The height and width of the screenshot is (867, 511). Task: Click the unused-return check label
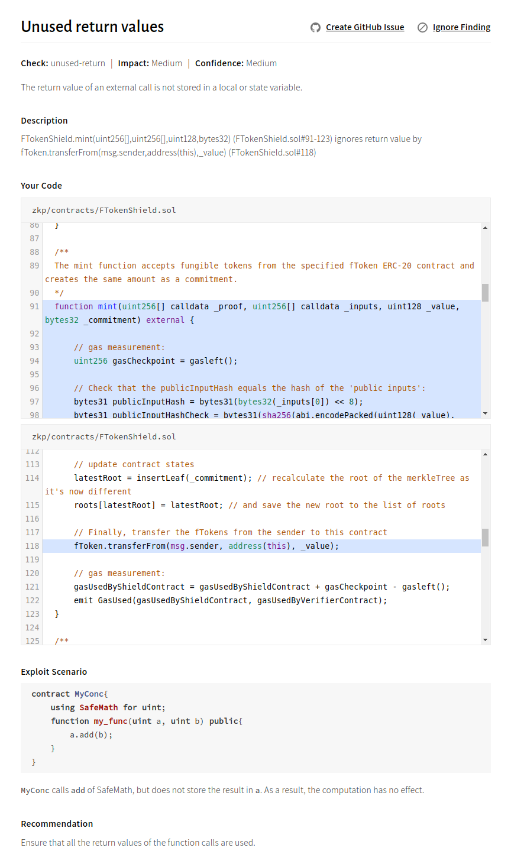pyautogui.click(x=77, y=63)
